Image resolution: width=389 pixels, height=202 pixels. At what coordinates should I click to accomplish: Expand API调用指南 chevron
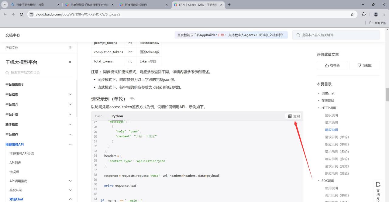tap(70, 181)
